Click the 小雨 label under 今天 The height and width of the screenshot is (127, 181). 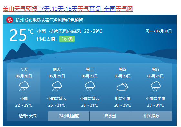coord(24,99)
